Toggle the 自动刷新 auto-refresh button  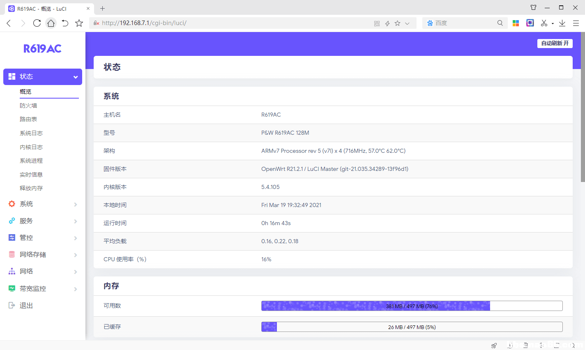pyautogui.click(x=555, y=43)
